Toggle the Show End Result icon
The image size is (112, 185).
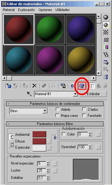point(92,86)
